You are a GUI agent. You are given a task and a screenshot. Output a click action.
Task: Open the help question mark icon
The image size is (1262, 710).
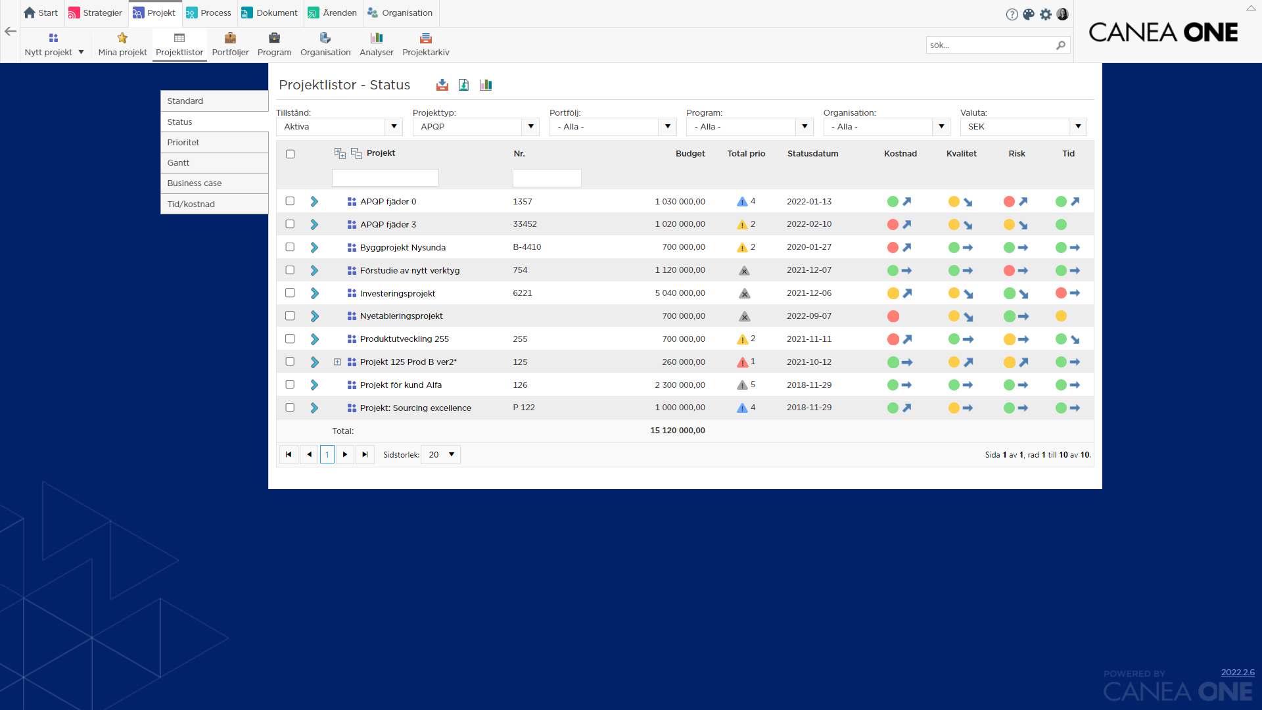click(x=1012, y=14)
